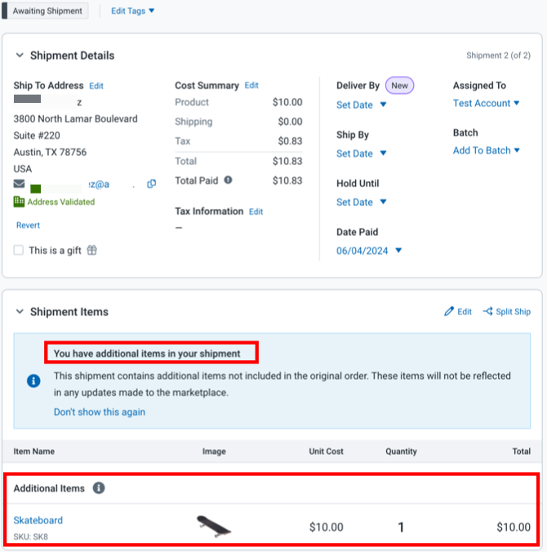The image size is (547, 552).
Task: Click the skateboard product thumbnail
Action: (x=214, y=527)
